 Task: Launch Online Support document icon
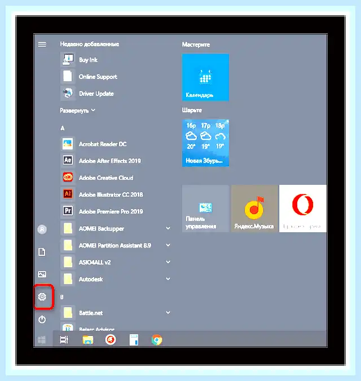point(68,76)
